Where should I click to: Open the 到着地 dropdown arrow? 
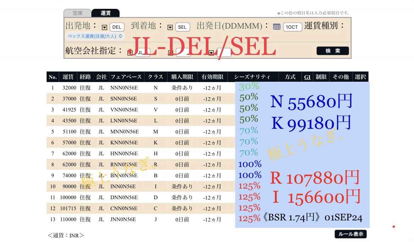(170, 27)
